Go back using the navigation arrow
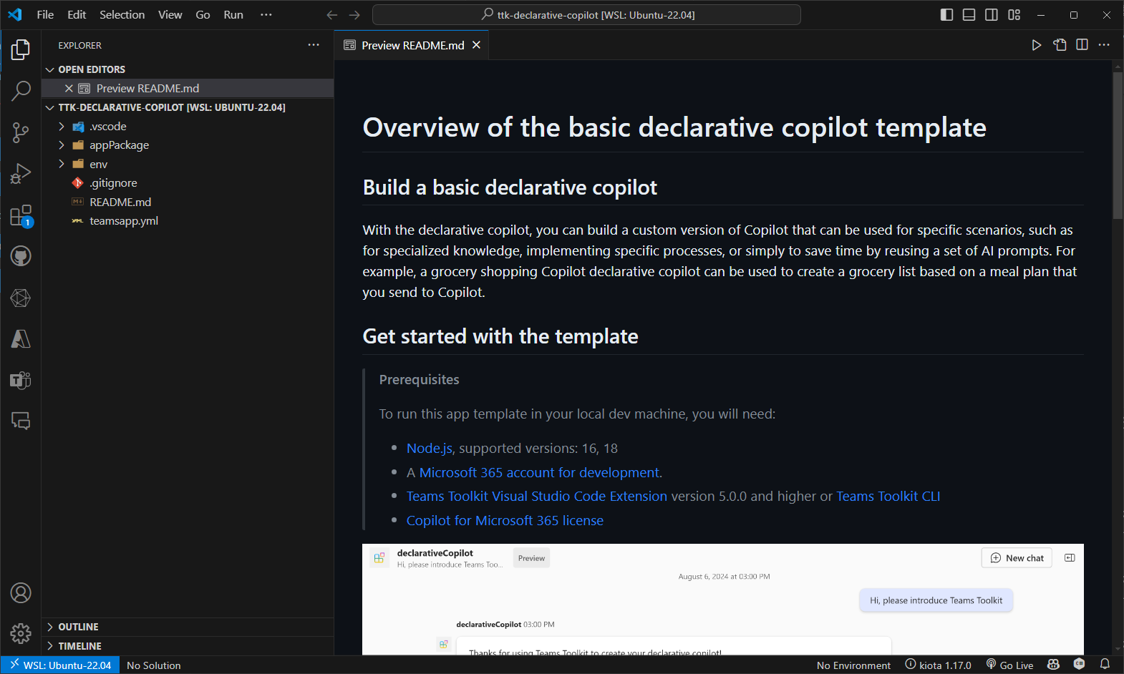 coord(332,15)
